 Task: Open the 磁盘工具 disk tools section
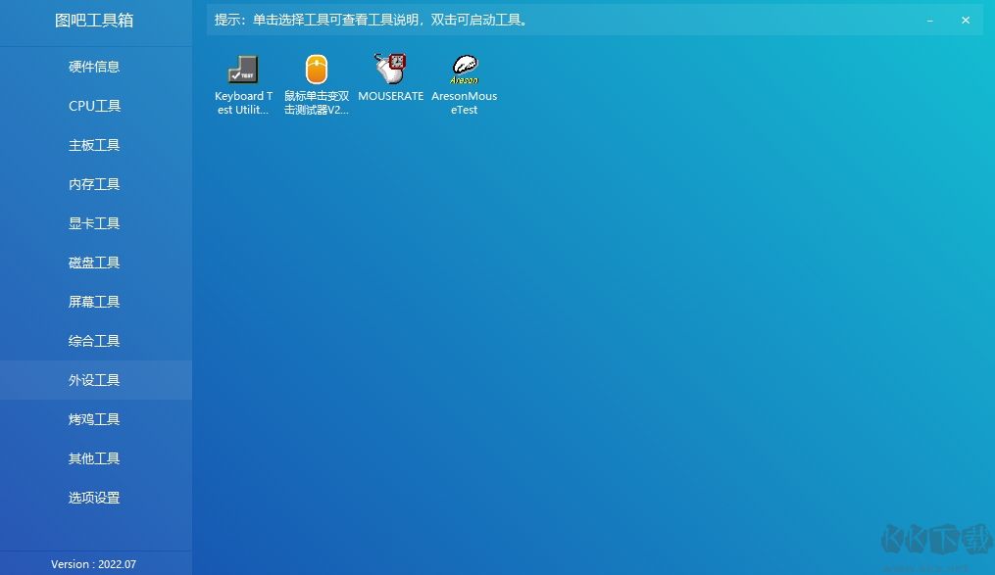coord(94,262)
